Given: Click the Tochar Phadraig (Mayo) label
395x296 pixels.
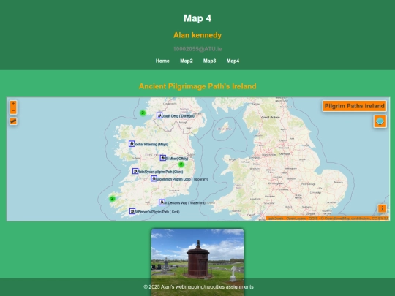Looking at the screenshot, I should [x=151, y=145].
